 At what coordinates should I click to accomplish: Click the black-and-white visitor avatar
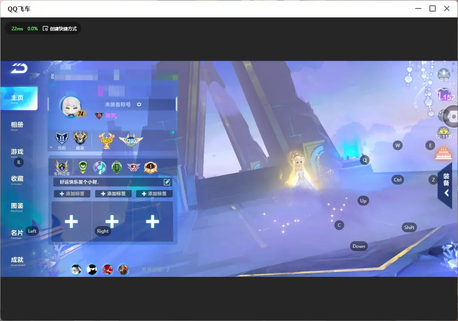coord(92,269)
